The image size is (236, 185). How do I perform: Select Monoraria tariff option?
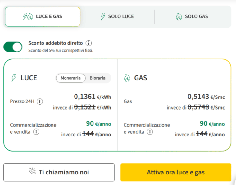pos(70,78)
